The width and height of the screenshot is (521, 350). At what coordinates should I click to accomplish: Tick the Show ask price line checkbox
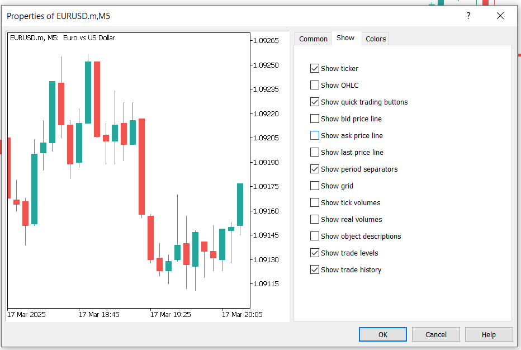click(x=315, y=136)
